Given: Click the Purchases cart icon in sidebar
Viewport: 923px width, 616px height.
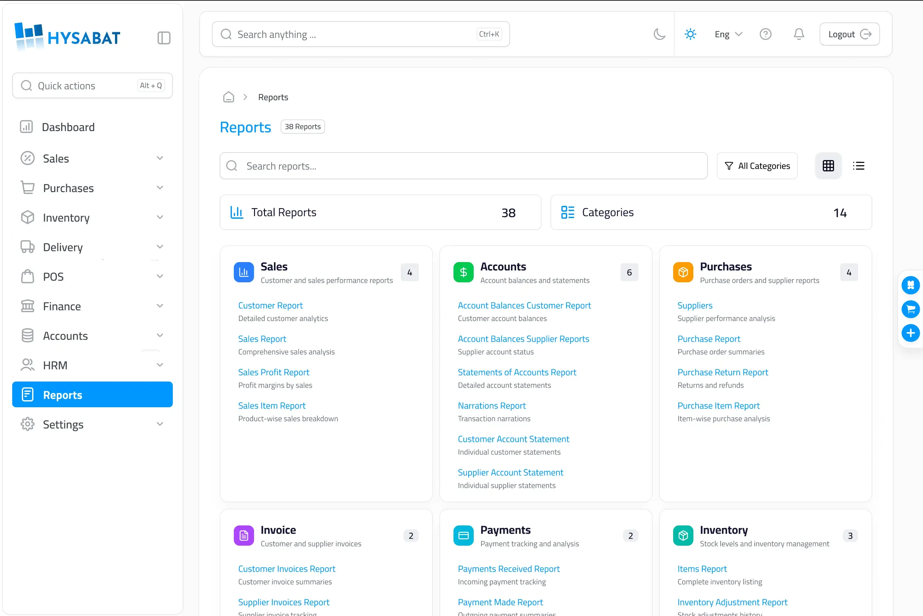Looking at the screenshot, I should 28,188.
